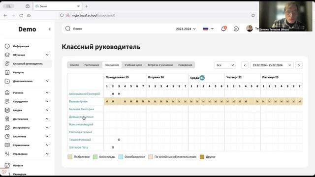
Task: Open student Беляева Виктория
Action: pyautogui.click(x=81, y=109)
